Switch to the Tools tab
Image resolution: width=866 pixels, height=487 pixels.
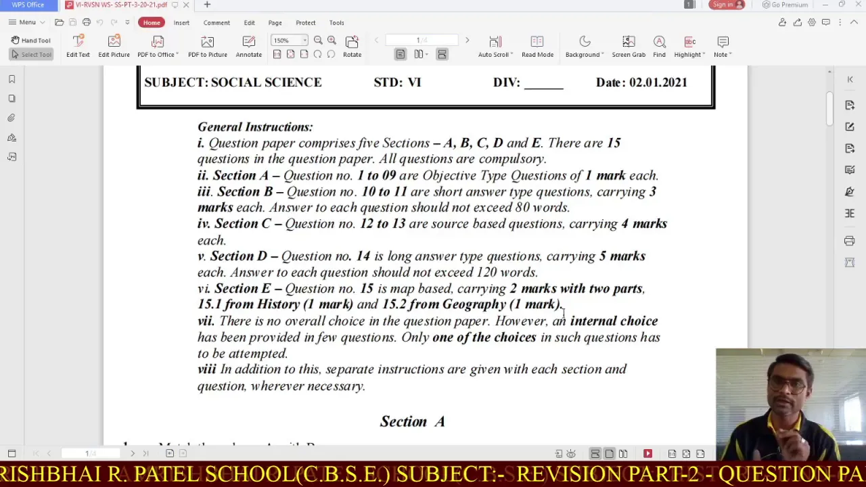336,22
